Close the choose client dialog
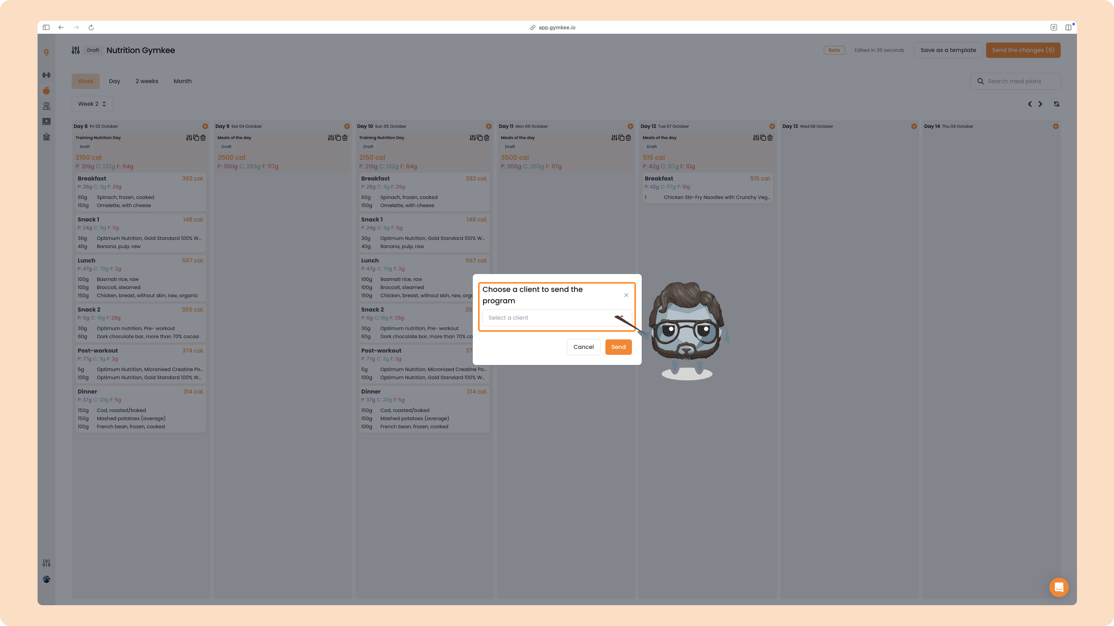This screenshot has width=1114, height=626. [x=626, y=295]
